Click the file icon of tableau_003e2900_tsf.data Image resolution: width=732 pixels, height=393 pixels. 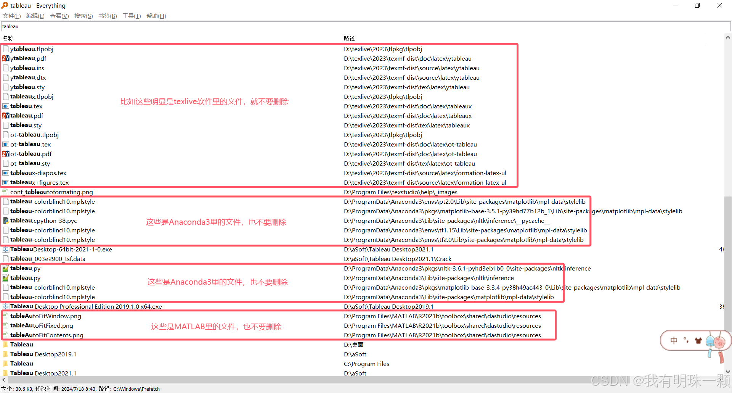pos(6,259)
